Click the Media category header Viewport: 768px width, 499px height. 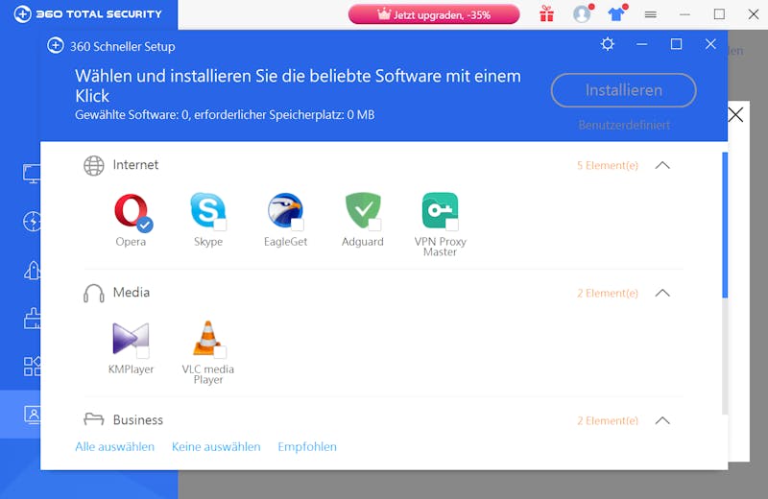[132, 293]
